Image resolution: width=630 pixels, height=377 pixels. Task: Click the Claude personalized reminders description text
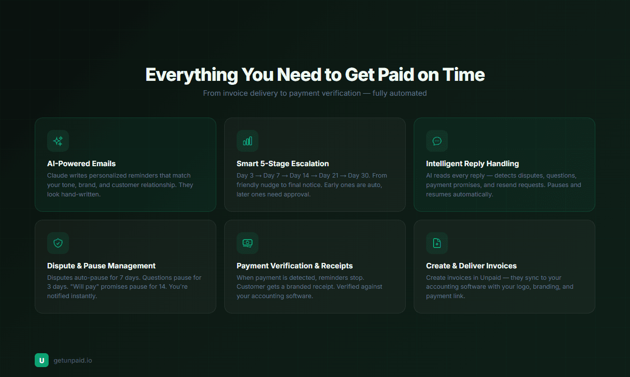click(x=120, y=185)
